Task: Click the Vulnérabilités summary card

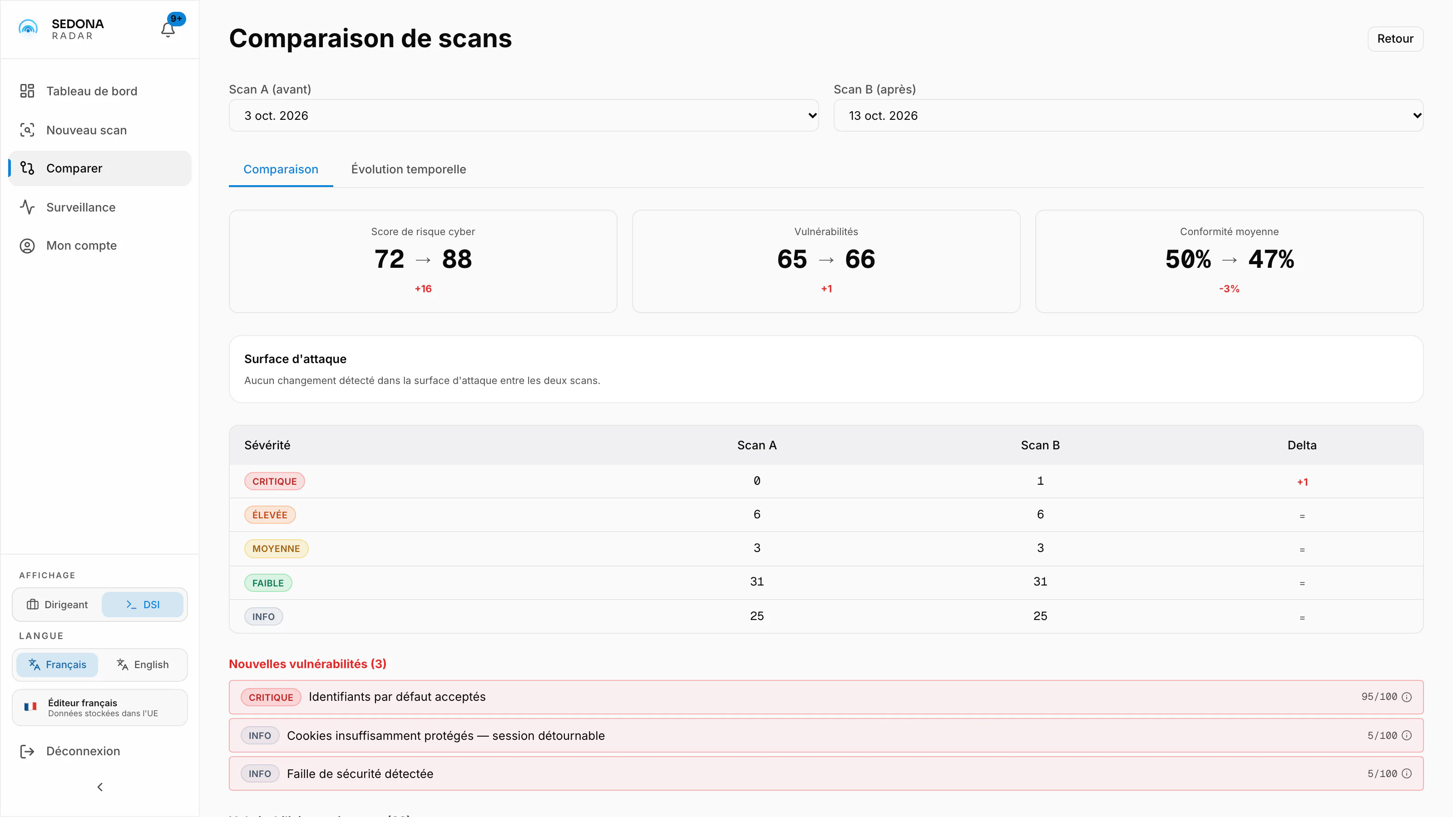Action: [x=826, y=261]
